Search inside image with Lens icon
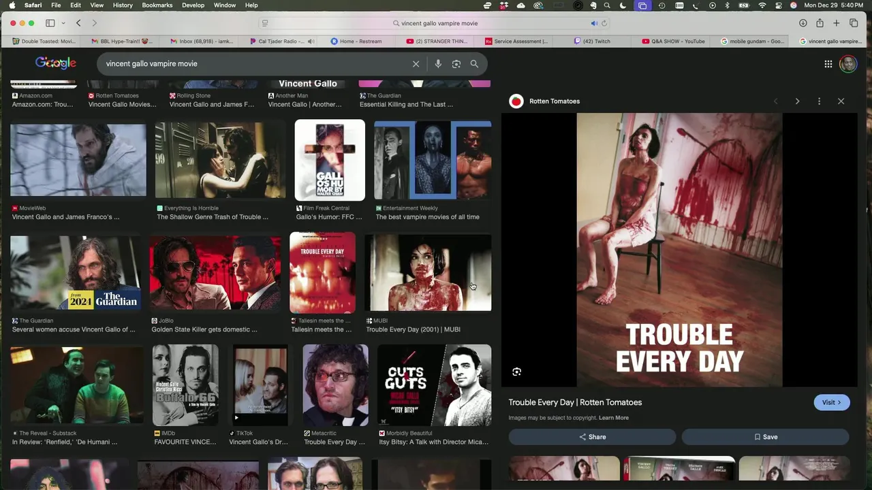872x490 pixels. tap(516, 372)
